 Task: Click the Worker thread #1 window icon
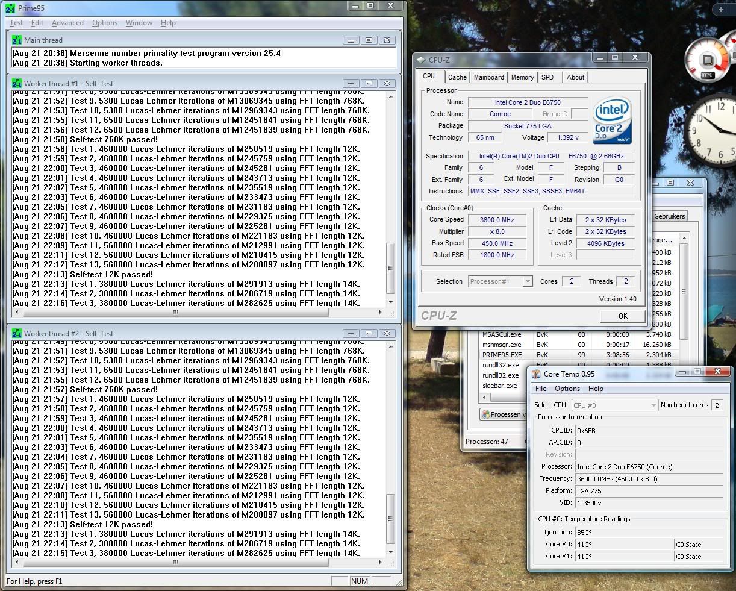17,83
